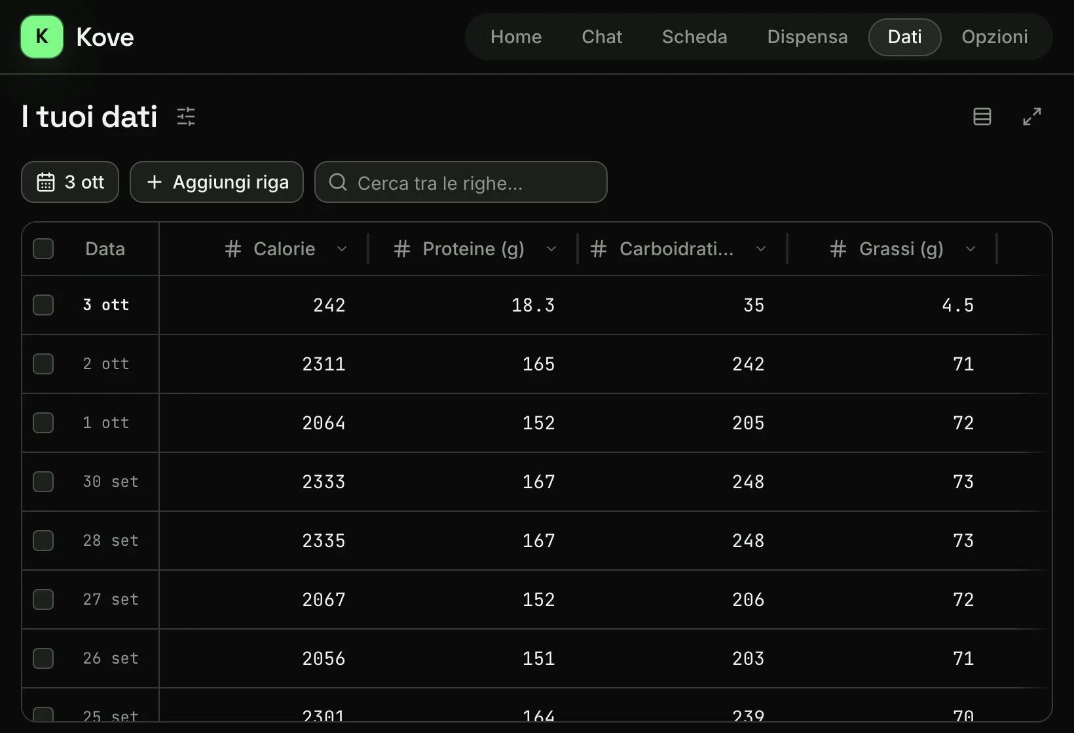The width and height of the screenshot is (1074, 733).
Task: Check the 2 ott row checkbox
Action: pyautogui.click(x=43, y=364)
